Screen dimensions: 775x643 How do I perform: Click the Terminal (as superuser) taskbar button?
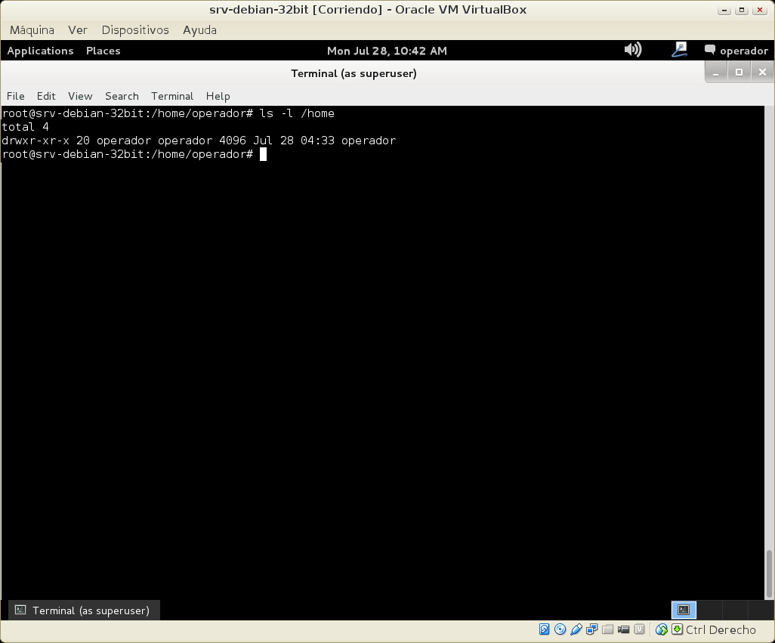[x=83, y=611]
